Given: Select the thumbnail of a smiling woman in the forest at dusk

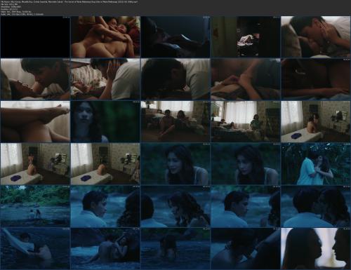Looking at the screenshot, I should [x=175, y=164].
